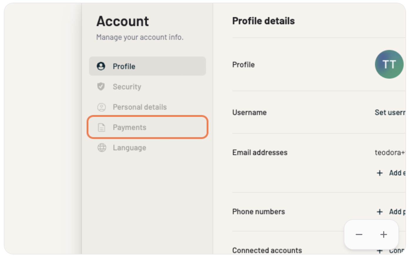Image resolution: width=411 pixels, height=258 pixels.
Task: Click the Language globe icon
Action: pyautogui.click(x=102, y=148)
